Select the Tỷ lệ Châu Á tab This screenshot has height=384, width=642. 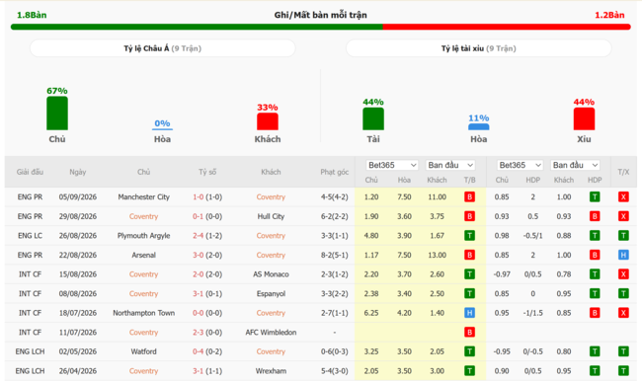tap(163, 48)
